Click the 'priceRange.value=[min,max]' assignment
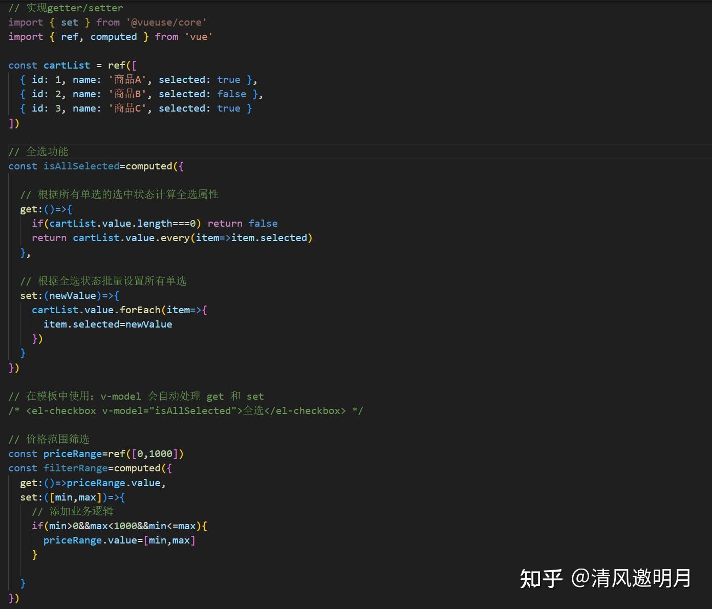 click(119, 540)
